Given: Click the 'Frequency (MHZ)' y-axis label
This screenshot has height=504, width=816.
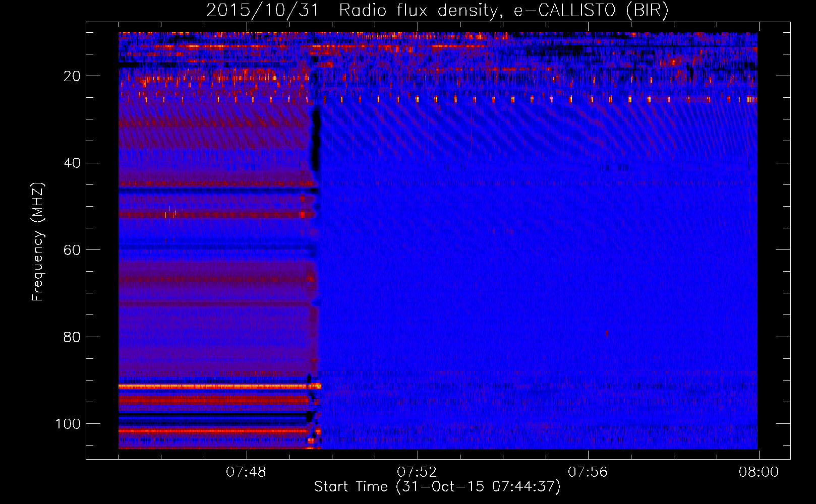Looking at the screenshot, I should click(x=38, y=242).
